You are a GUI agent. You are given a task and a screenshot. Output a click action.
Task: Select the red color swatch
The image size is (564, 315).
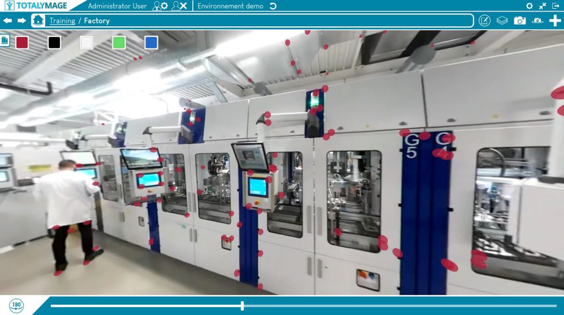(x=22, y=42)
